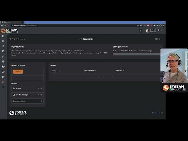Screen dimensions: 188x141
Task: Click the storage usage progress bar
Action: click(x=137, y=54)
